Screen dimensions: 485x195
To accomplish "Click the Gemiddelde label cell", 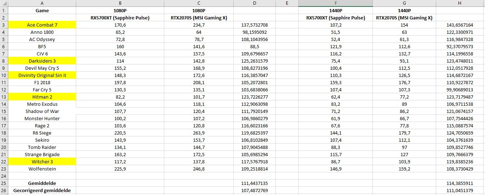I will tap(42, 183).
